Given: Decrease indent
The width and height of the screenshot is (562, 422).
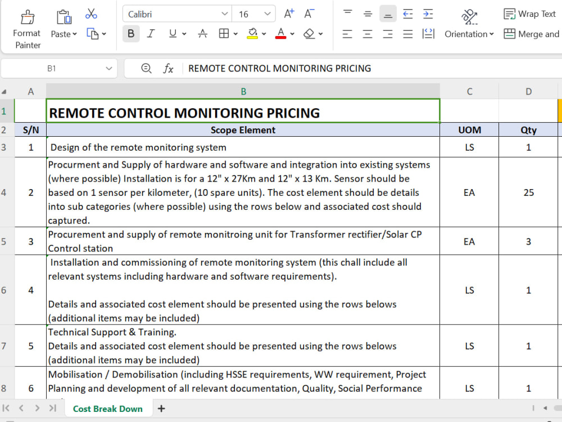Looking at the screenshot, I should pyautogui.click(x=408, y=14).
